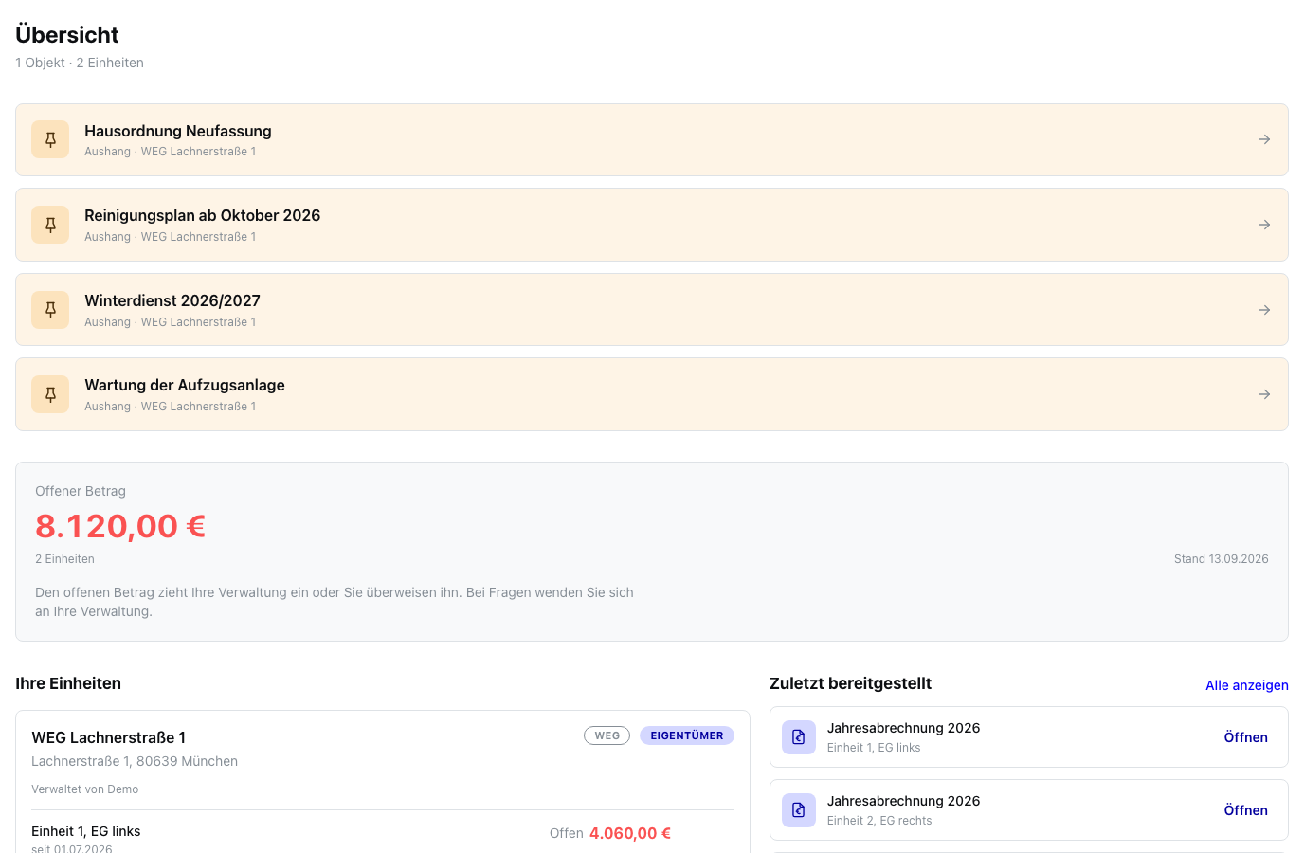Click the 1 Objekt · 2 Einheiten subtitle

pyautogui.click(x=80, y=63)
